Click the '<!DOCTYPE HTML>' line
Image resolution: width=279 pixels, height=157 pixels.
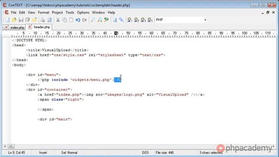[x=29, y=40]
